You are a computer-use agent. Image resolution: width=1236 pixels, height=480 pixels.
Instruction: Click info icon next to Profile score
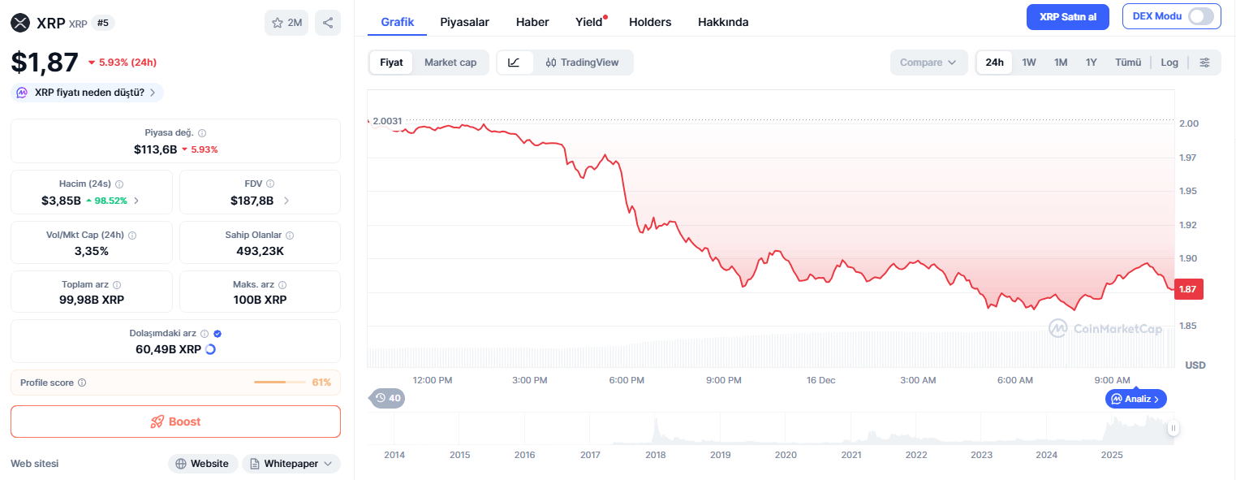[x=82, y=383]
